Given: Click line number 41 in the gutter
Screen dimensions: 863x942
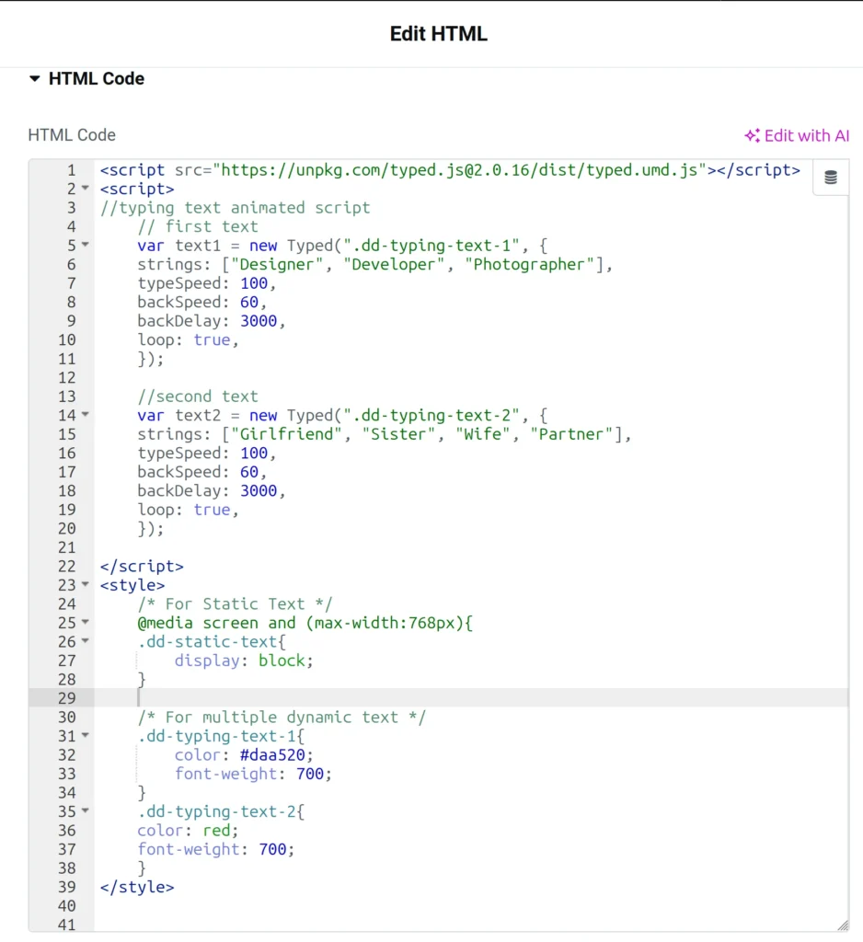Looking at the screenshot, I should click(x=67, y=925).
